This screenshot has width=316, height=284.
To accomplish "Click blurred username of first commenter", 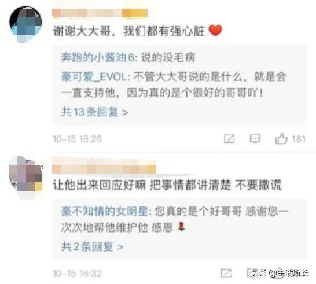I will (x=100, y=13).
